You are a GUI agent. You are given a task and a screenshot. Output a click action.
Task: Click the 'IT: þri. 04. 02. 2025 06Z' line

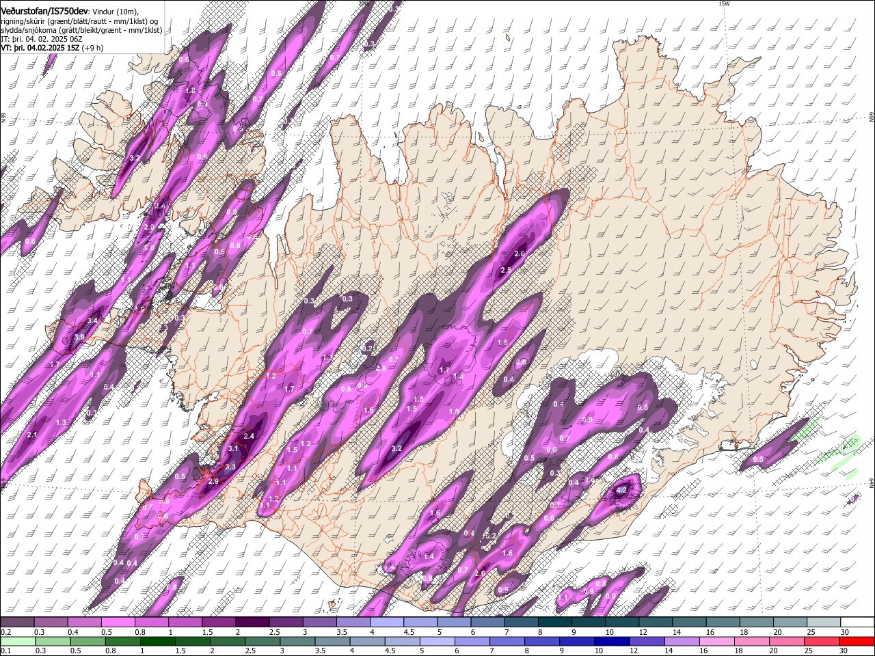click(x=42, y=39)
